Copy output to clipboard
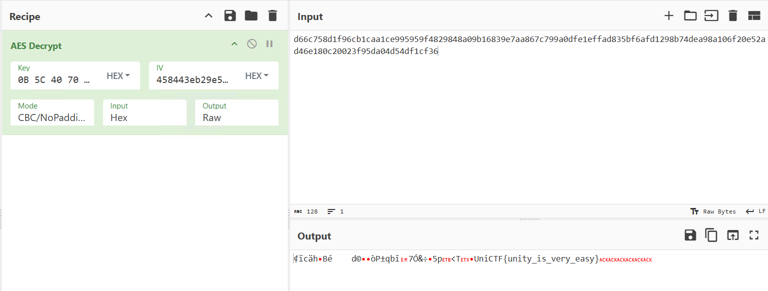 (x=711, y=235)
